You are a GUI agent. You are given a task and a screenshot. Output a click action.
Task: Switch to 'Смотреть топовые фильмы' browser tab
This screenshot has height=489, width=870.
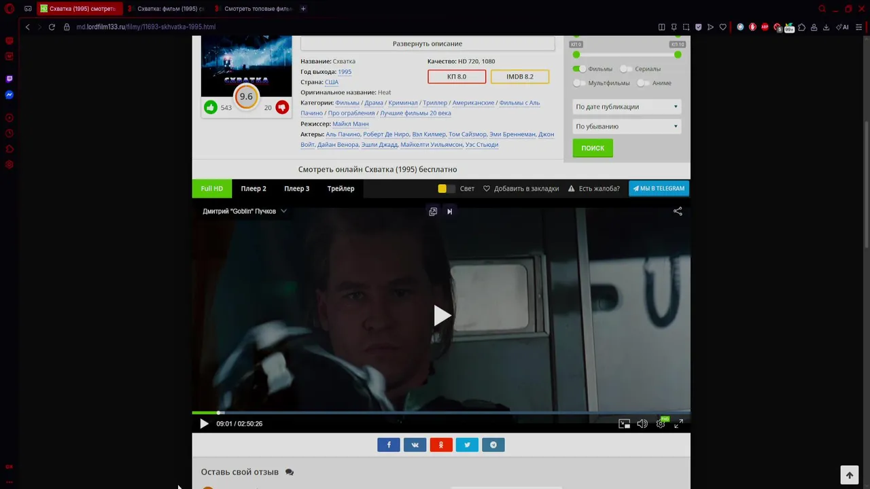253,9
